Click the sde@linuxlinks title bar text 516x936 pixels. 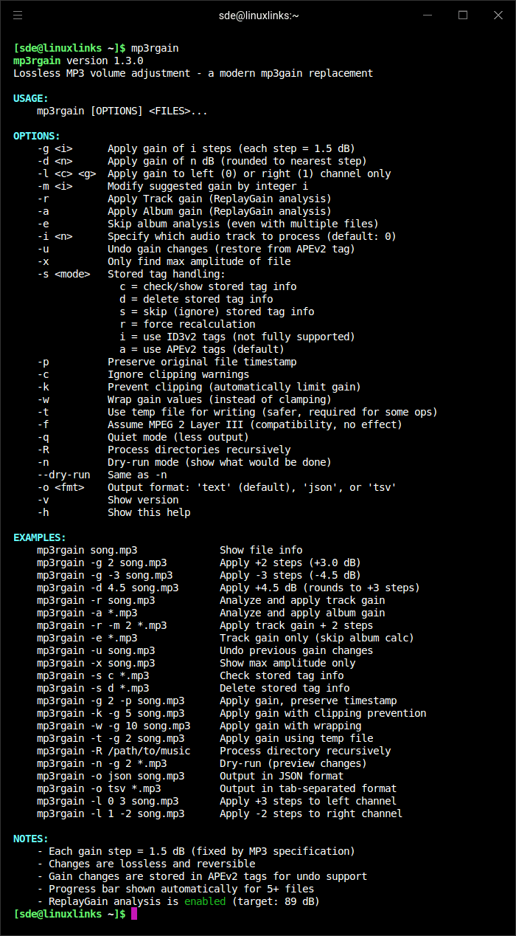click(258, 15)
